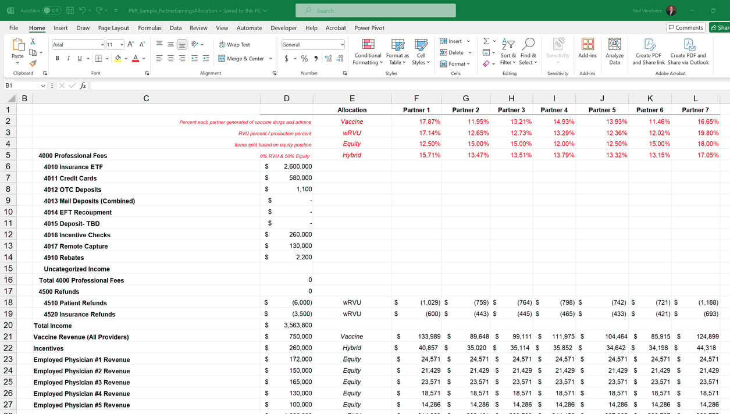Switch to the Power Pivot tab

pyautogui.click(x=369, y=27)
